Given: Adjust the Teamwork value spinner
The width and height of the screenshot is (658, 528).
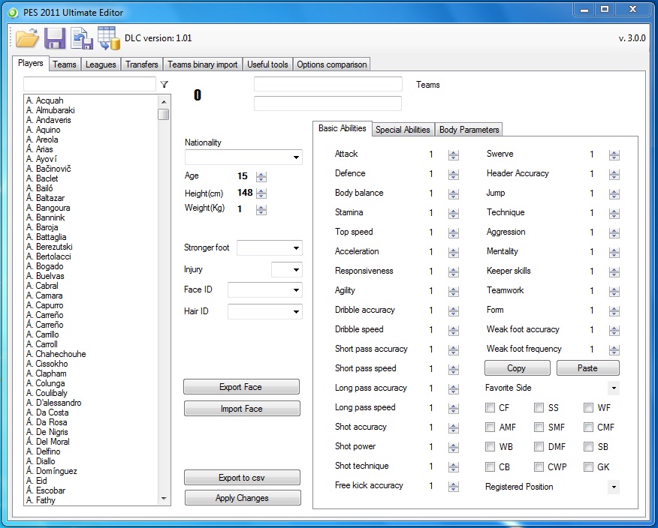Looking at the screenshot, I should [614, 291].
